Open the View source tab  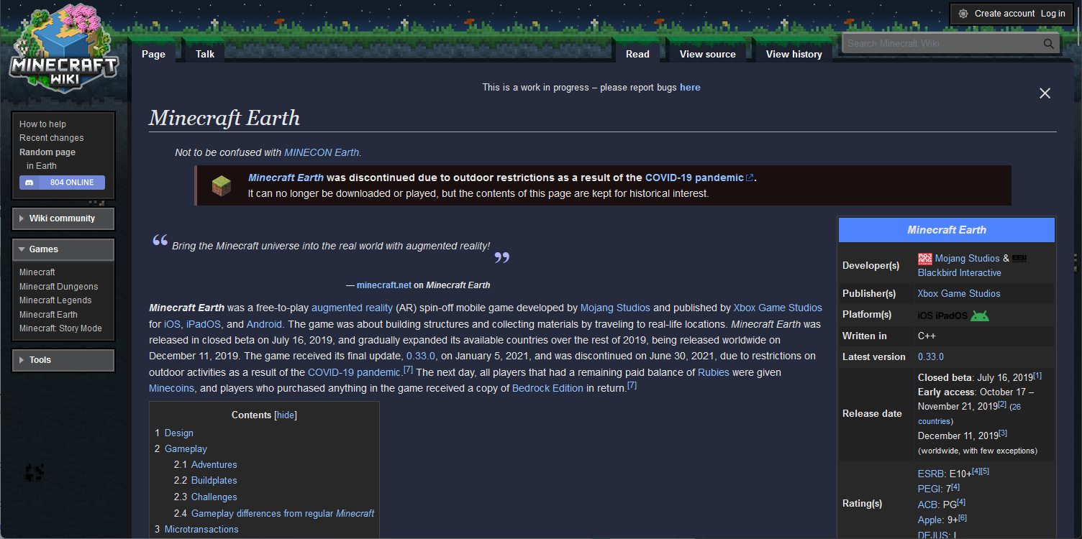pyautogui.click(x=708, y=54)
